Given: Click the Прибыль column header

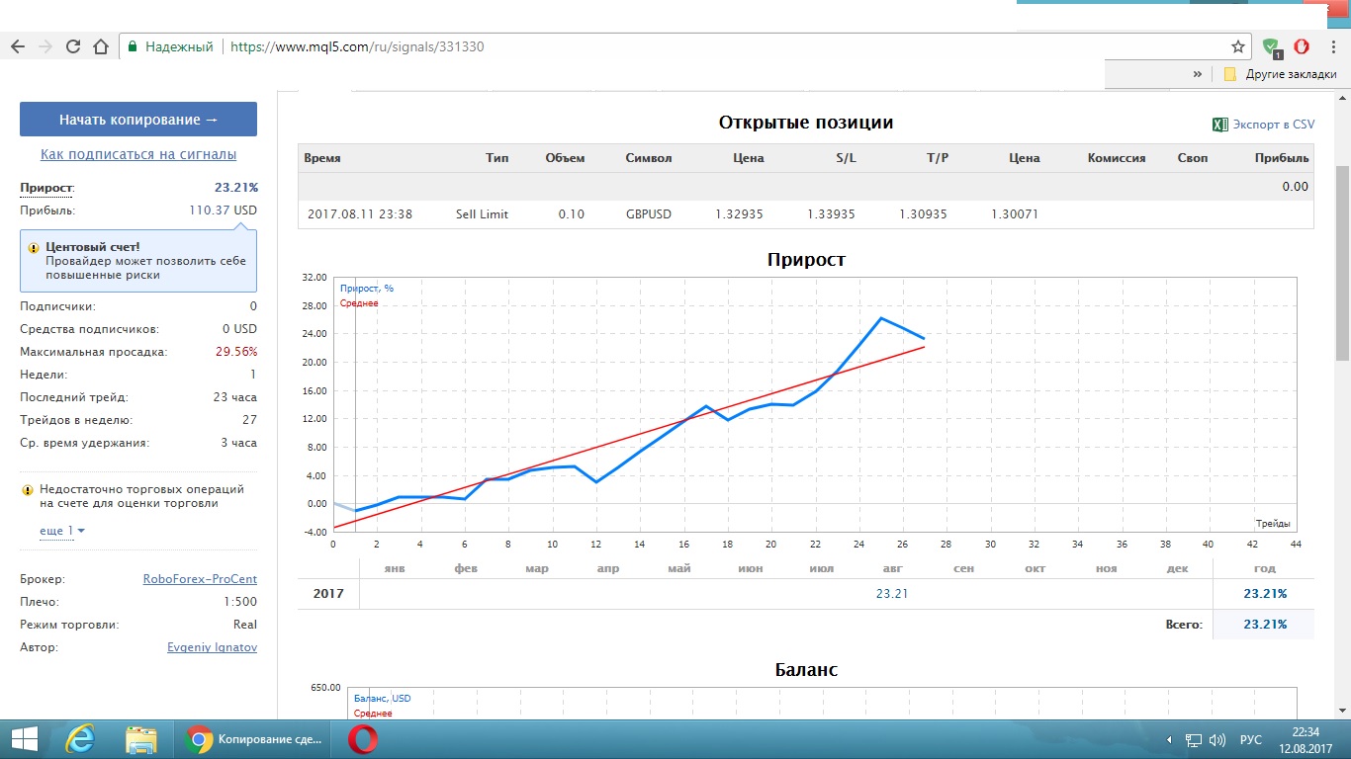Looking at the screenshot, I should click(1282, 158).
